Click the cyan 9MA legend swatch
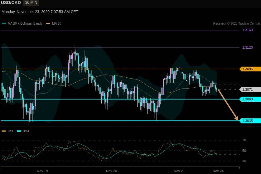This screenshot has width=261, height=174. pos(19,131)
